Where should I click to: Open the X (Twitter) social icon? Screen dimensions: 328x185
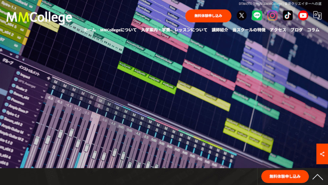241,15
